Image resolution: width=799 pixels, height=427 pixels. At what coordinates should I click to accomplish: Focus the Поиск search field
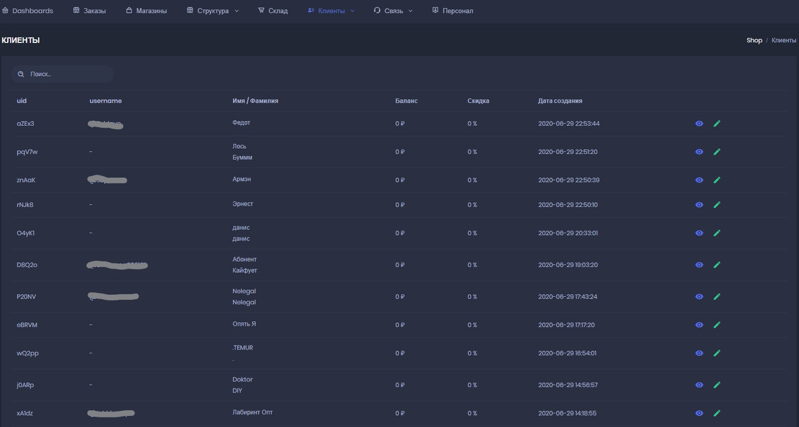62,74
